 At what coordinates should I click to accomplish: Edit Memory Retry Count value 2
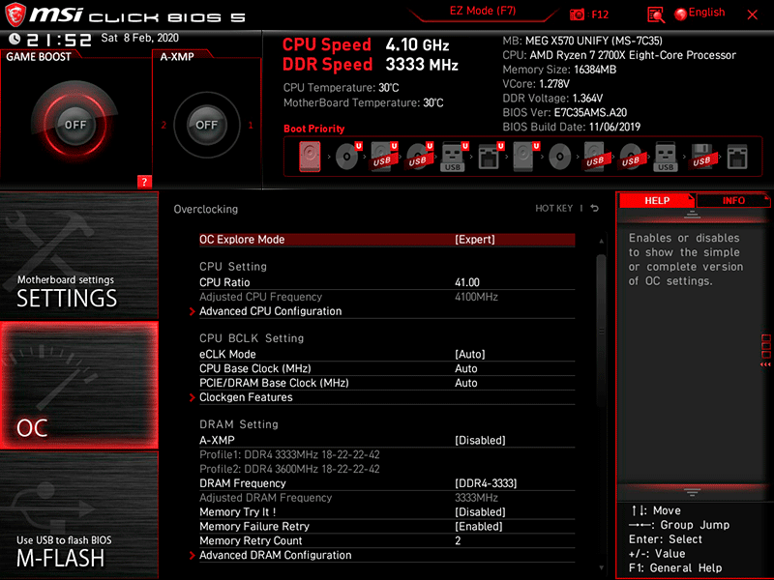[x=458, y=540]
